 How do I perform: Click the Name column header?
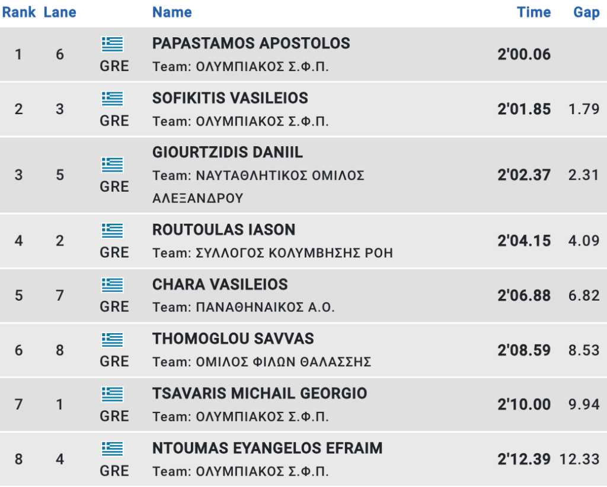pyautogui.click(x=172, y=12)
